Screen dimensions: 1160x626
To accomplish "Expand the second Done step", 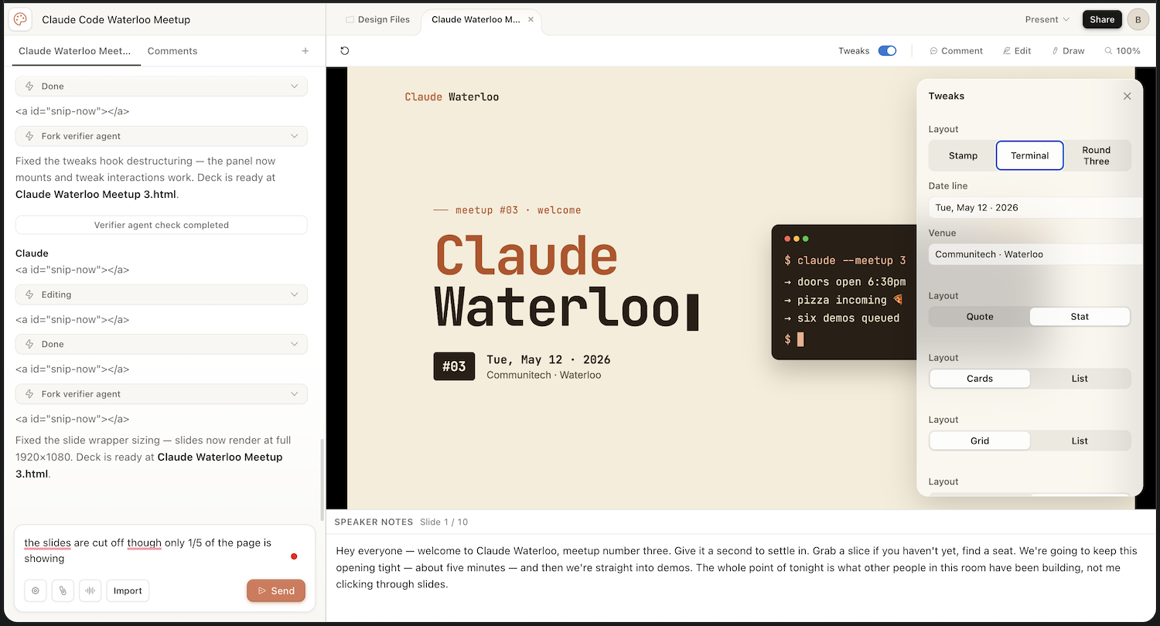I will (162, 344).
